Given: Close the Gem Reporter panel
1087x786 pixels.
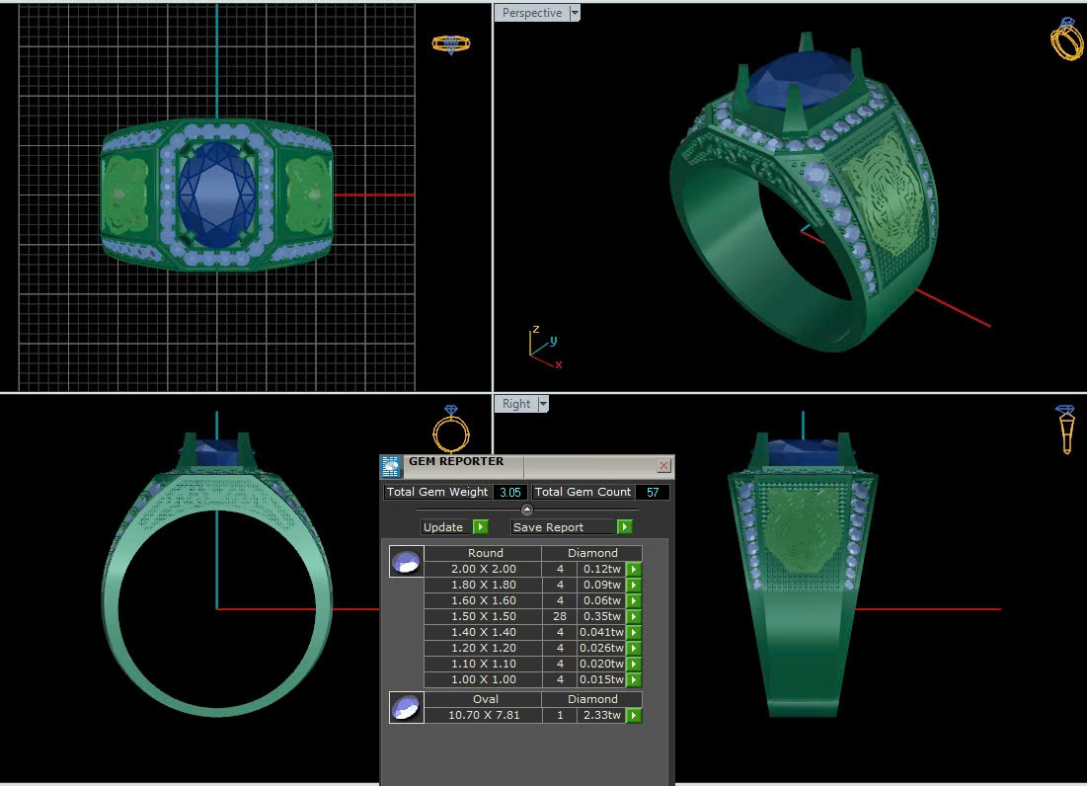Looking at the screenshot, I should [663, 465].
